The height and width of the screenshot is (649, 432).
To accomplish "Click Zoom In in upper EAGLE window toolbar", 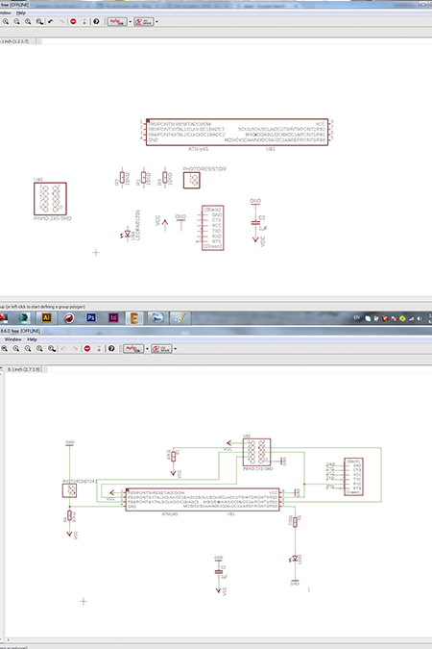I will coord(6,21).
